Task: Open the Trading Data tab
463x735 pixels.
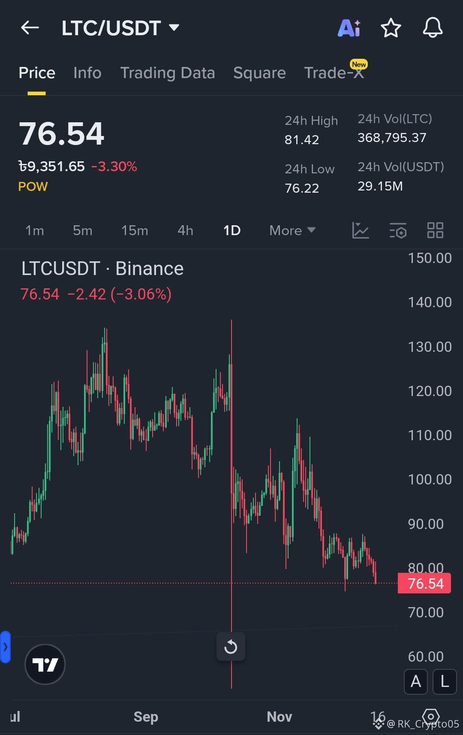Action: 168,73
